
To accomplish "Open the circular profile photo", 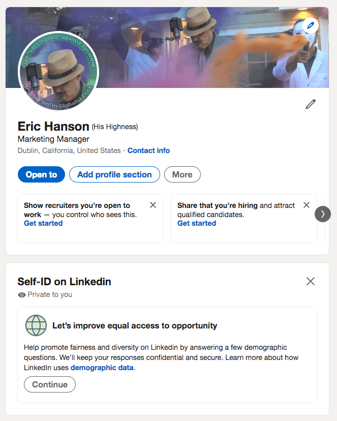I will click(58, 71).
